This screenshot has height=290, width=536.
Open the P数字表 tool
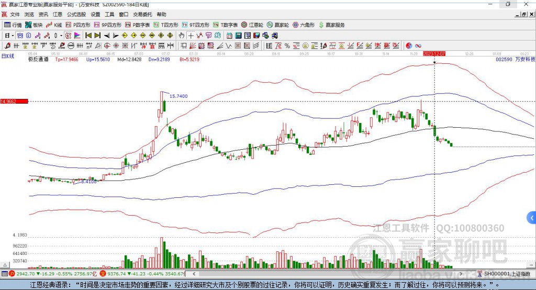138,25
